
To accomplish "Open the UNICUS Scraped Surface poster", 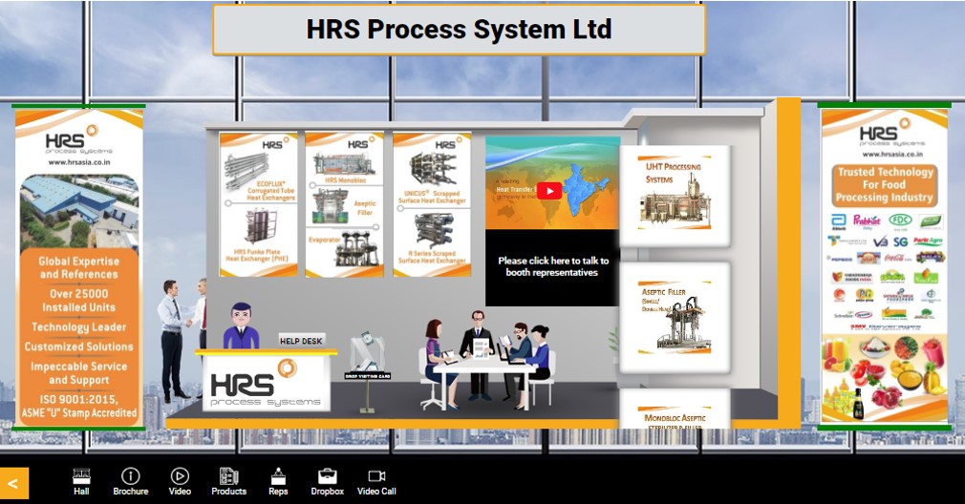I will tap(432, 204).
